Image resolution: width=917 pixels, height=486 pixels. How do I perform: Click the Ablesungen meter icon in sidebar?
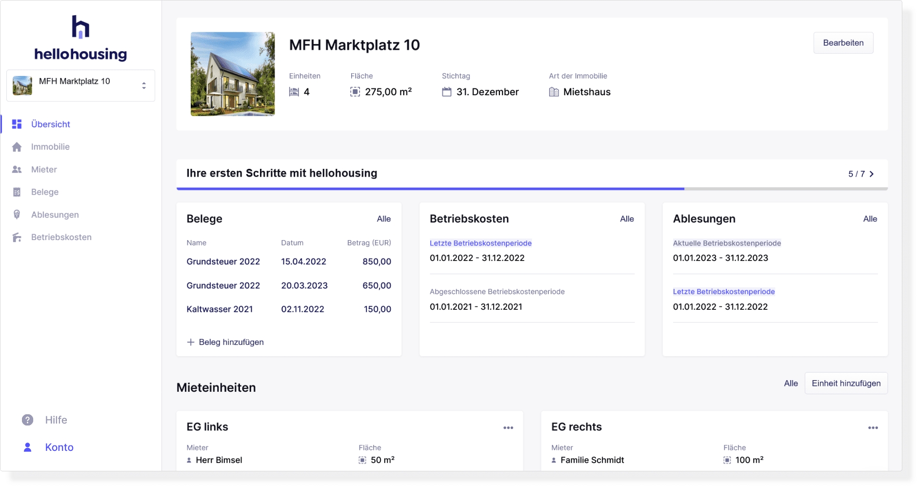point(17,215)
